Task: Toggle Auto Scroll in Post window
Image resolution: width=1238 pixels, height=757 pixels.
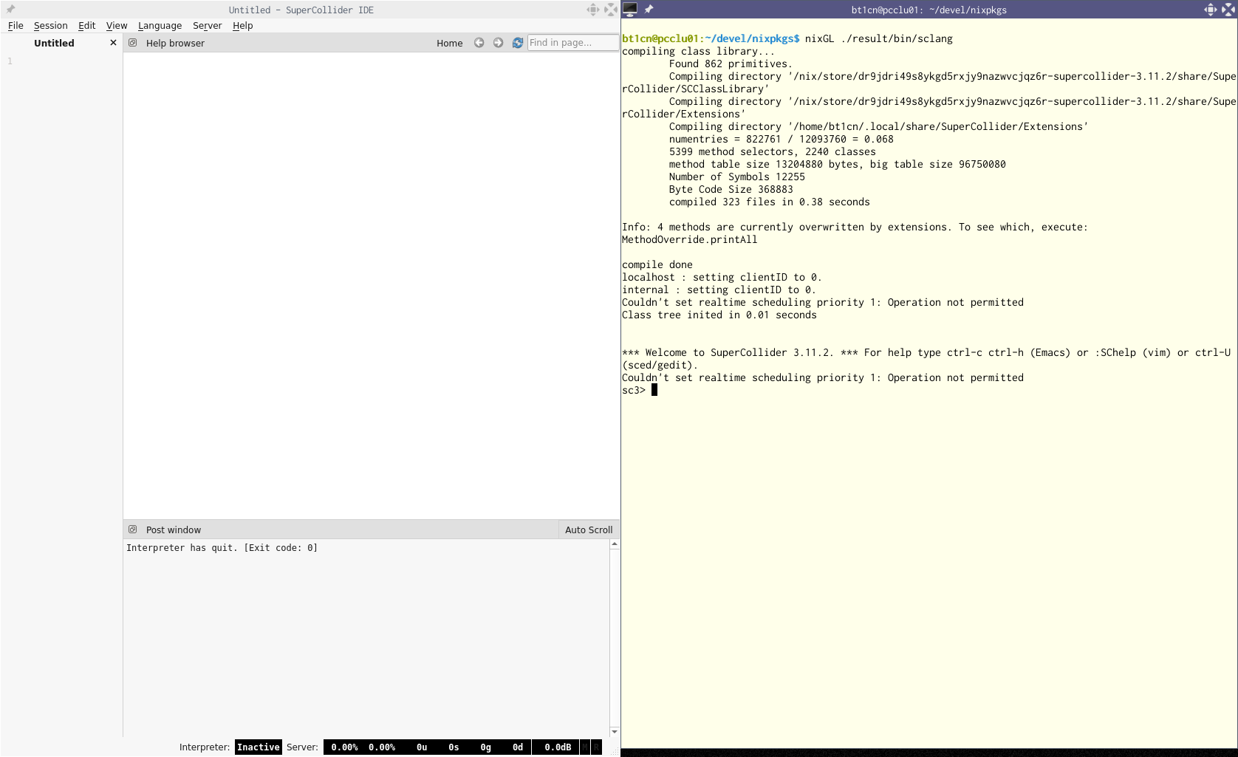Action: [589, 530]
